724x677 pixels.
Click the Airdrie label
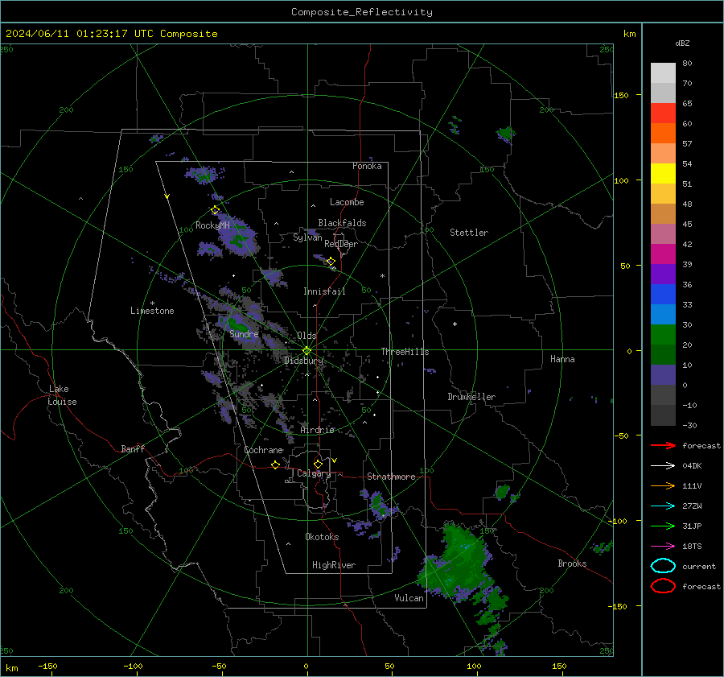[317, 430]
